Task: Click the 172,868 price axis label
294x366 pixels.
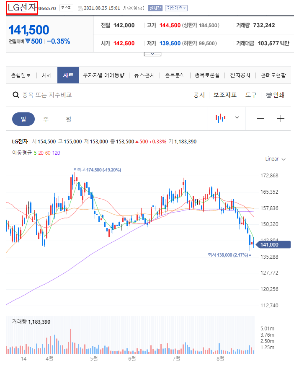Action: 269,176
